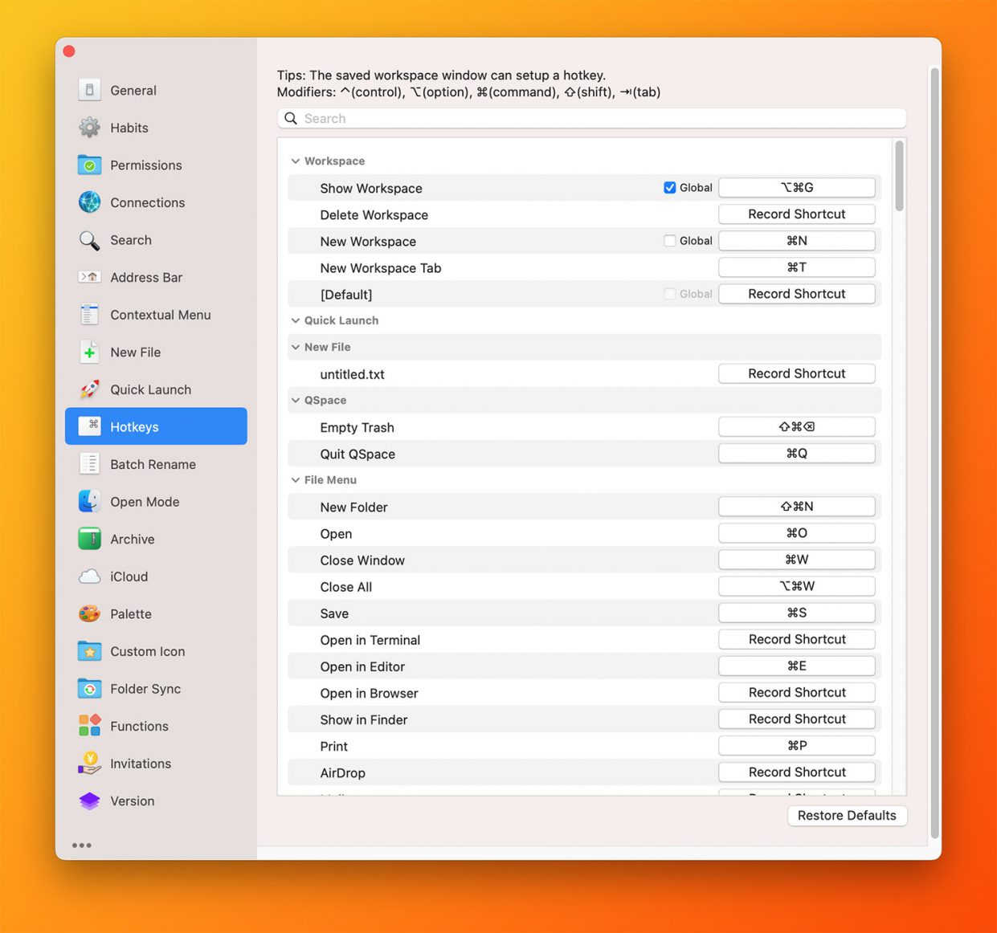Open the Quick Launch rocket icon
The height and width of the screenshot is (933, 997).
89,389
